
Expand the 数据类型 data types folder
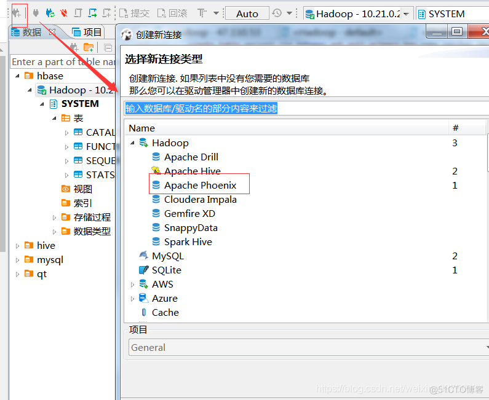(x=54, y=232)
